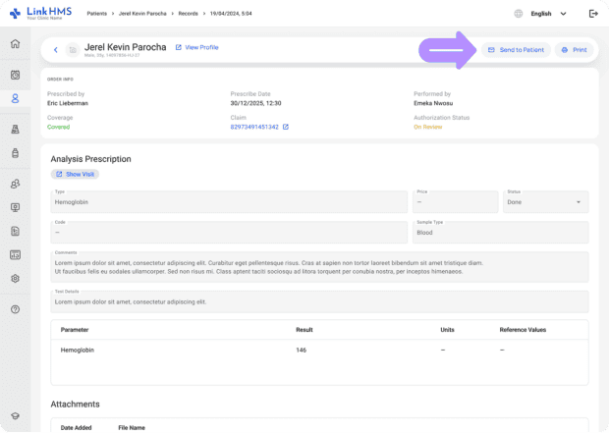Viewport: 609px width, 433px height.
Task: Click the patient photo camera avatar
Action: tap(73, 50)
